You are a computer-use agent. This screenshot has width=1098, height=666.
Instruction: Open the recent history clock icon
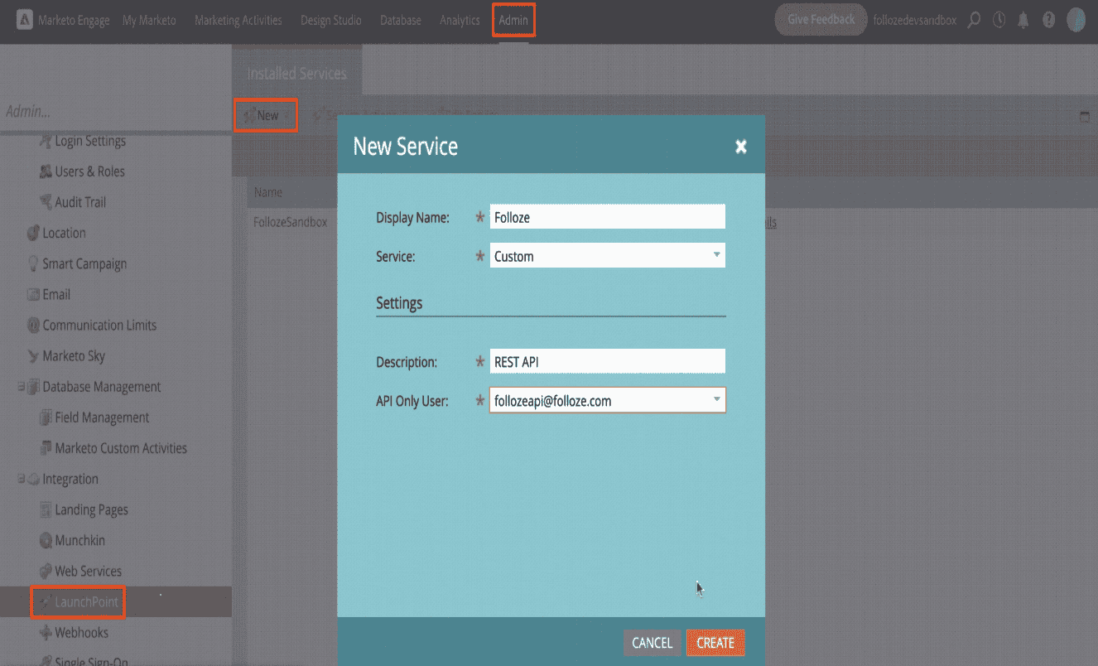[999, 20]
